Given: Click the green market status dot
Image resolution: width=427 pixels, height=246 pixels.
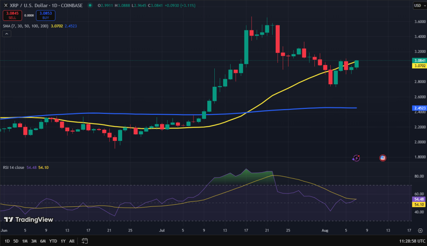Looking at the screenshot, I should [90, 5].
